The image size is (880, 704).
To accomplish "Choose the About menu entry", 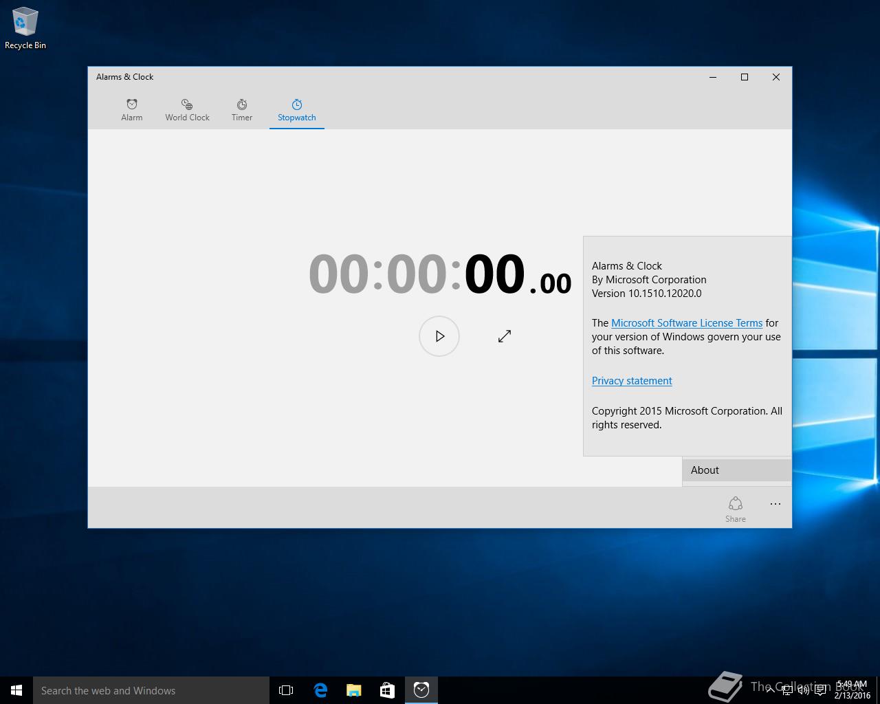I will click(x=737, y=470).
